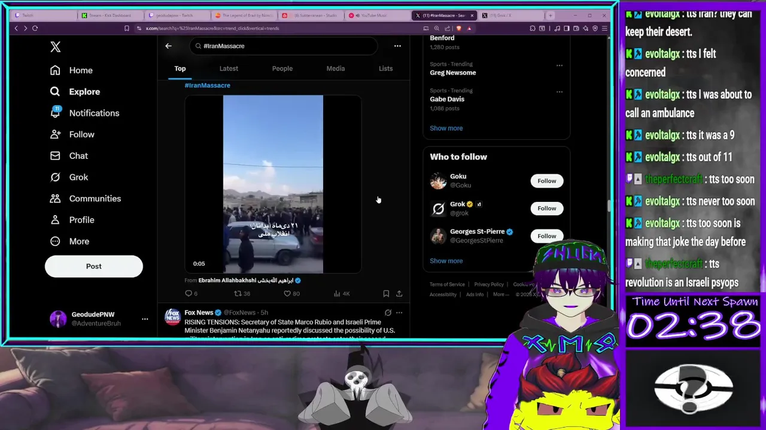Open Terms of Service link
This screenshot has height=430, width=766.
coord(447,284)
